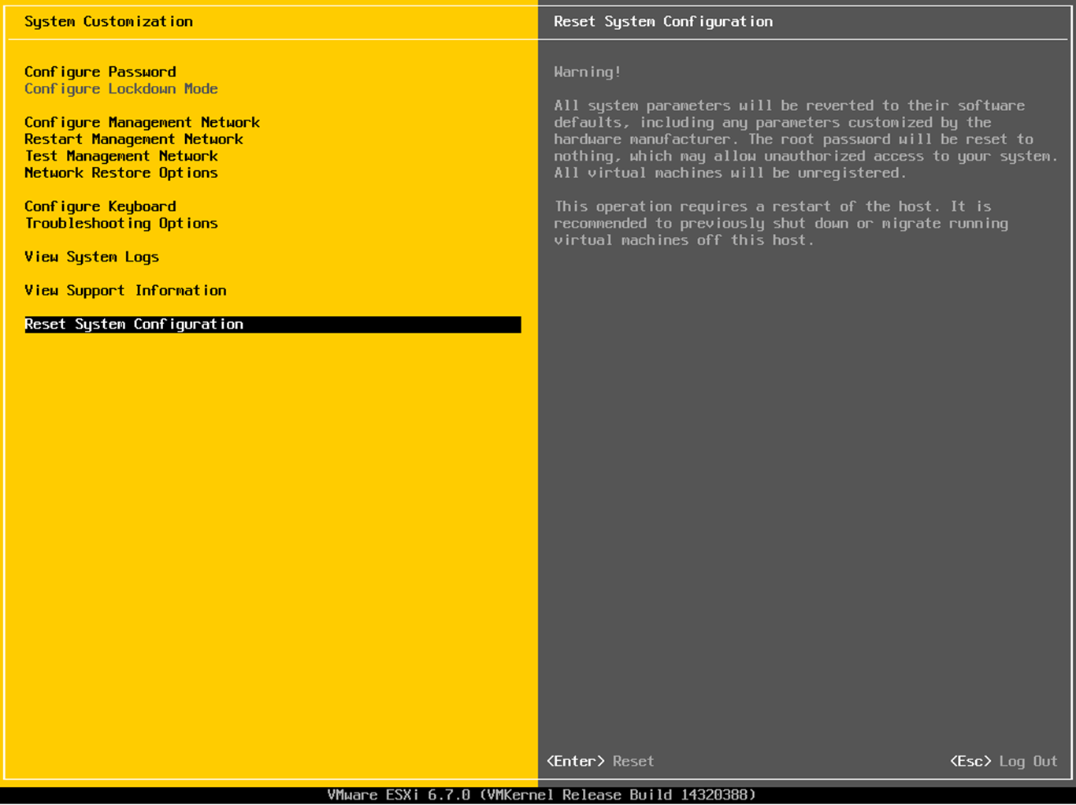
Task: Click the <Enter> Reset action
Action: (x=600, y=761)
